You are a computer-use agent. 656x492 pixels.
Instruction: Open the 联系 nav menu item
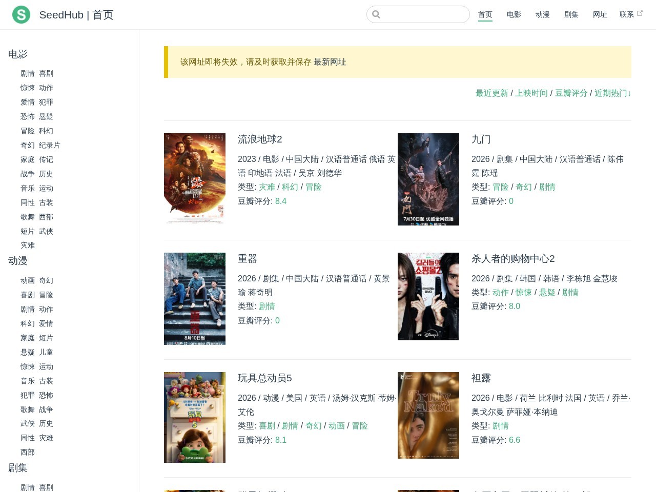(627, 14)
